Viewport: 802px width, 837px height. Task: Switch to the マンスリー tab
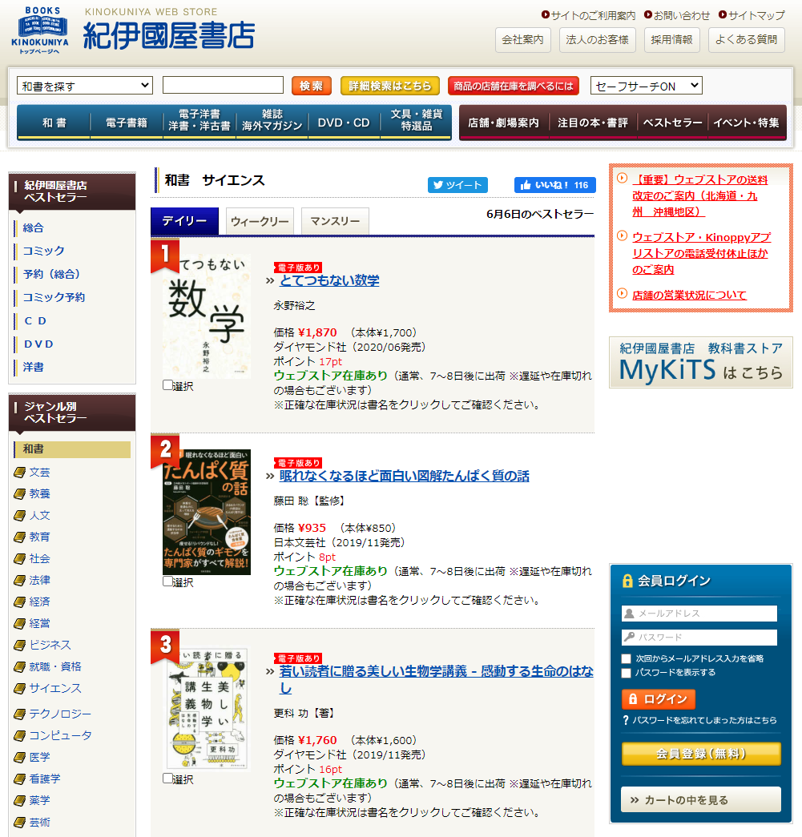click(335, 221)
